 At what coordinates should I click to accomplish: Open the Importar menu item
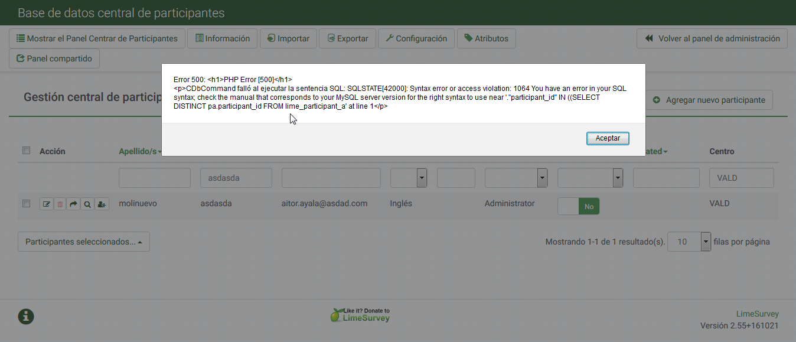(x=289, y=38)
